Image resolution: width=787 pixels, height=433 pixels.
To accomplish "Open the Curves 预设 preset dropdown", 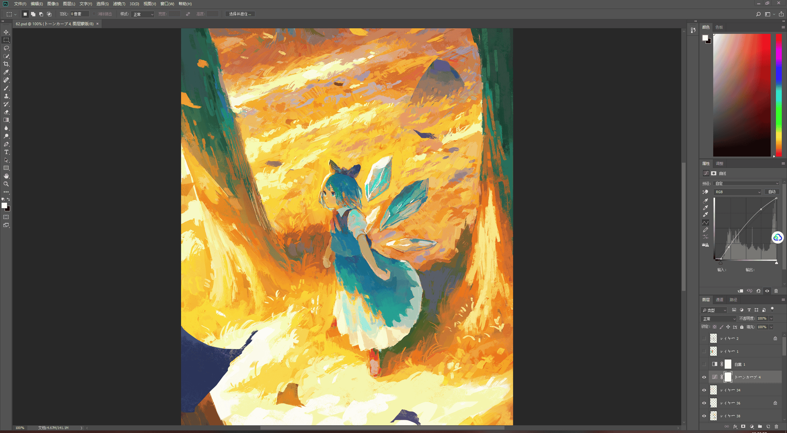I will tap(746, 183).
